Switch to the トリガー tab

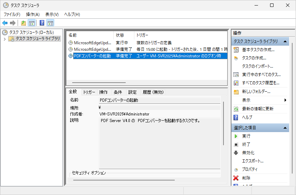point(89,92)
